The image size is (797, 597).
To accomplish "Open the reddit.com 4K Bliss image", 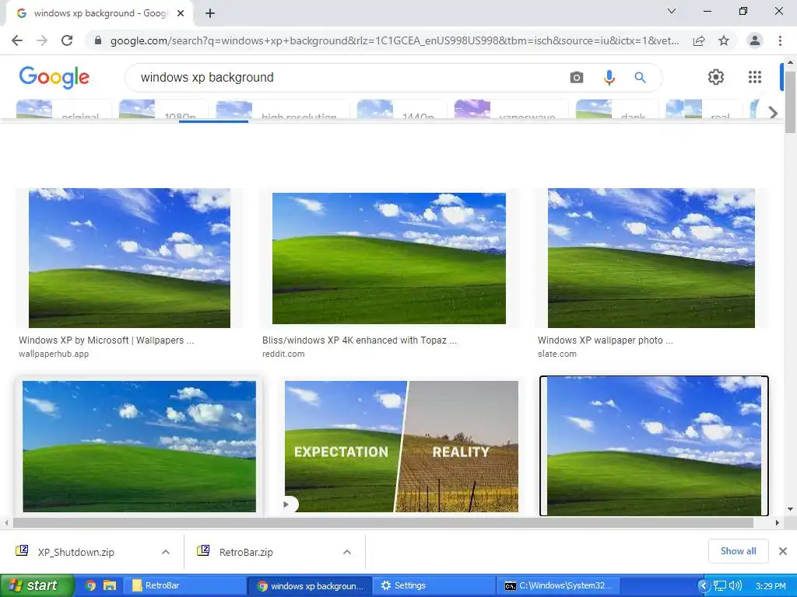I will click(x=389, y=258).
